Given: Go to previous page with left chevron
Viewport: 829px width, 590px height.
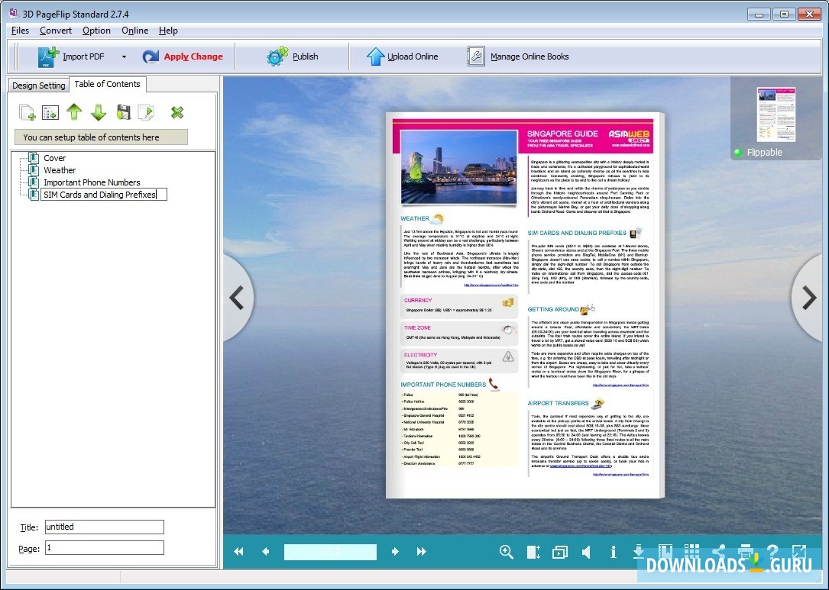Looking at the screenshot, I should click(236, 298).
